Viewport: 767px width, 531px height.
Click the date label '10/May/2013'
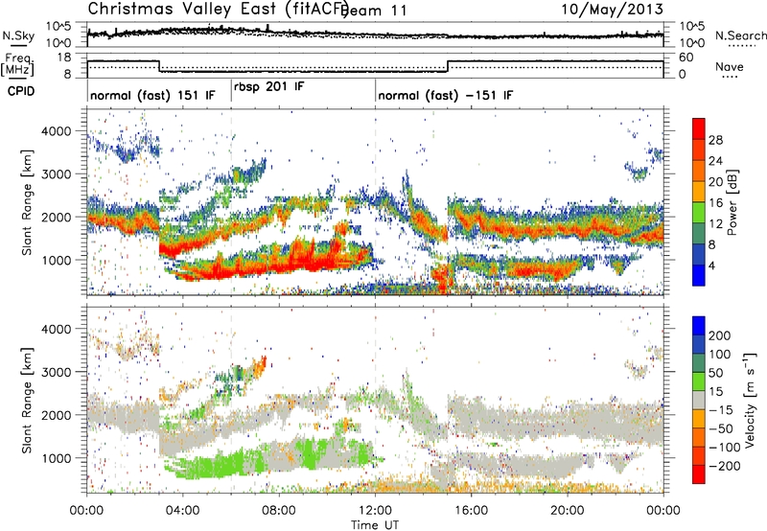coord(612,9)
